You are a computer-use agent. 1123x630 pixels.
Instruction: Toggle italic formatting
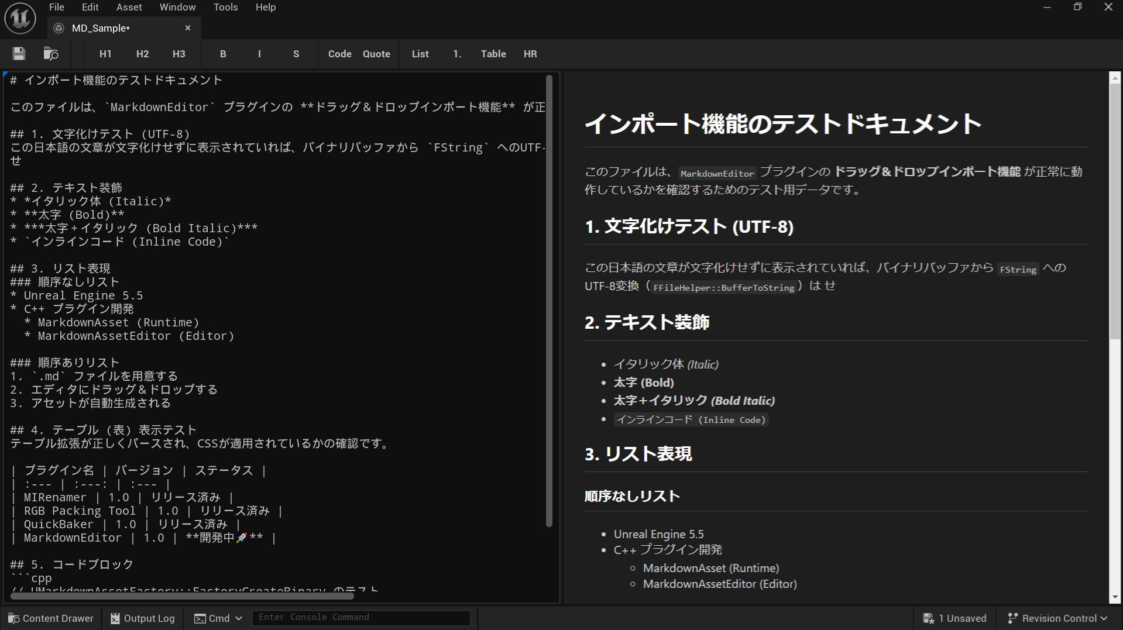pyautogui.click(x=259, y=53)
